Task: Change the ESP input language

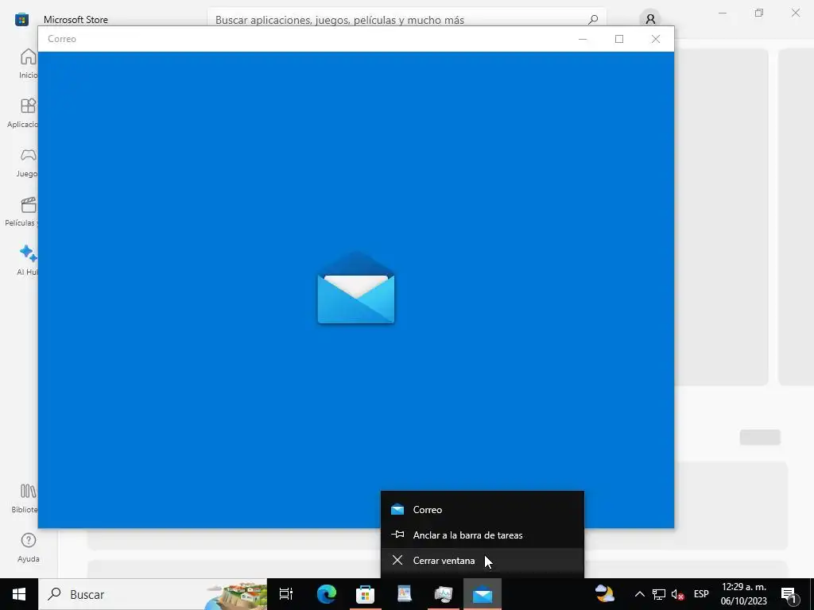Action: pos(701,594)
